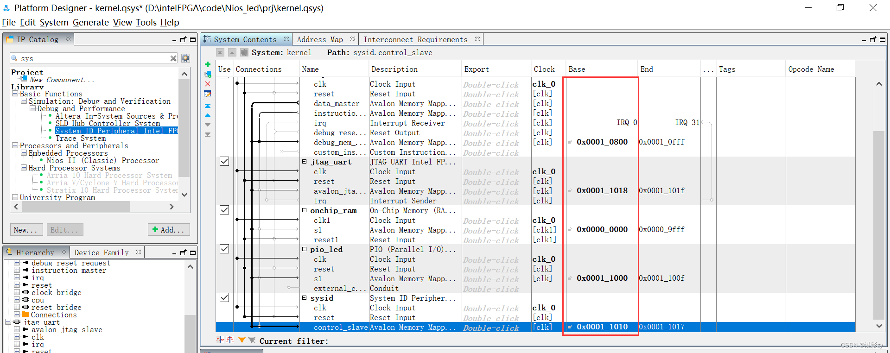Switch to the Device Family tab
The image size is (890, 353).
(x=102, y=252)
